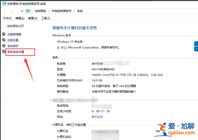Select 所有控制面板项 in the breadcrumb path
Image resolution: width=198 pixels, height=140 pixels.
[x=62, y=11]
